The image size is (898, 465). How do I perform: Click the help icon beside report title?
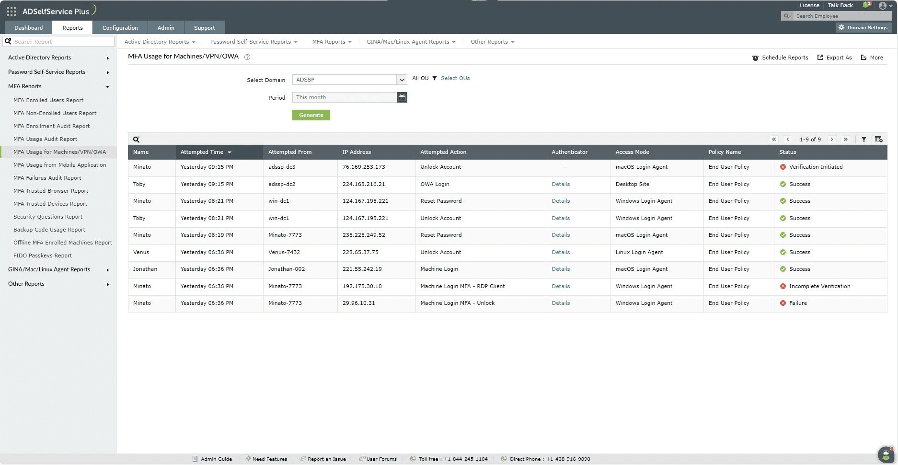pyautogui.click(x=247, y=57)
